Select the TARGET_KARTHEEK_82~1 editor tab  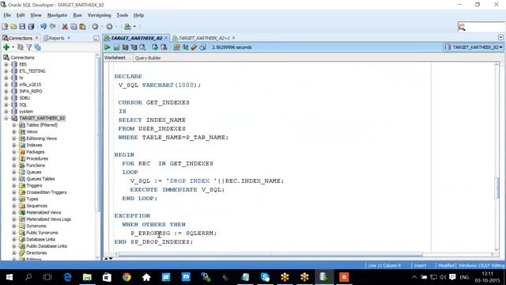click(204, 38)
